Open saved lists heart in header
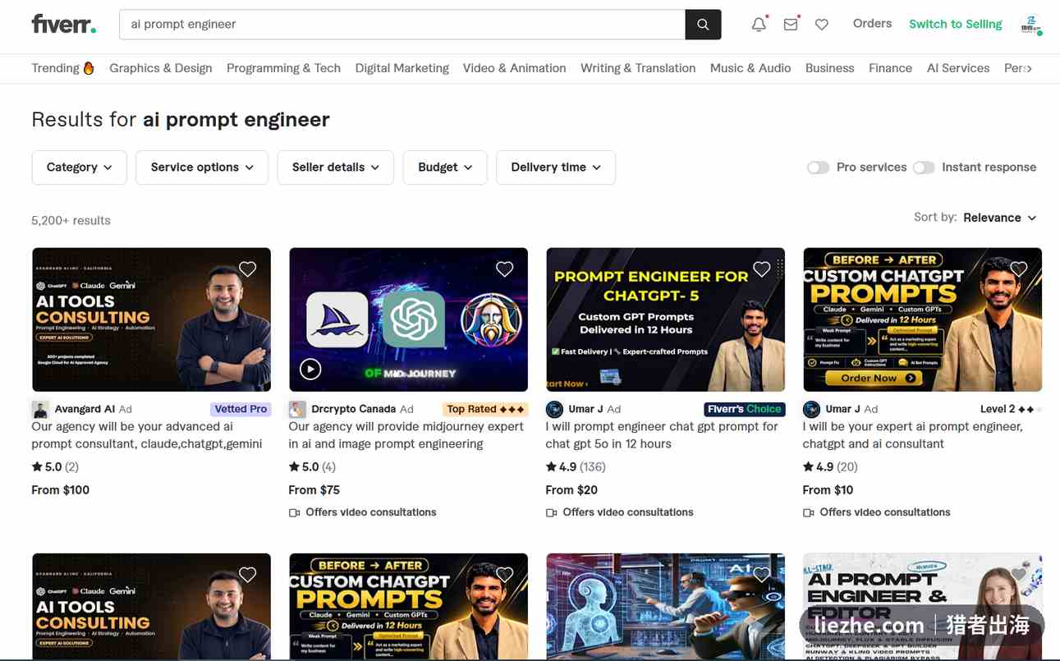 (x=822, y=25)
